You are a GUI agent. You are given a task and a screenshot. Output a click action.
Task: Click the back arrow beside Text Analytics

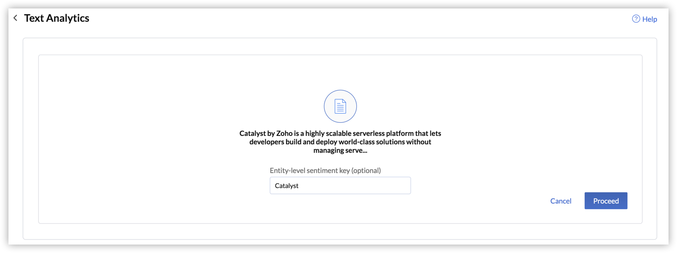15,18
